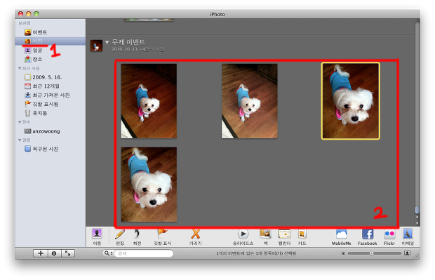Click the 무제 이벤트 event title
The height and width of the screenshot is (280, 435).
(x=128, y=42)
